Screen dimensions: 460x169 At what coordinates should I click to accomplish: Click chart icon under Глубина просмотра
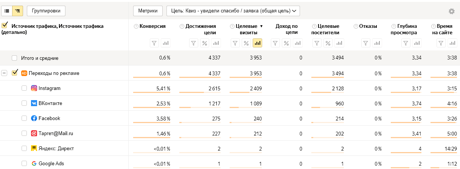tap(416, 43)
